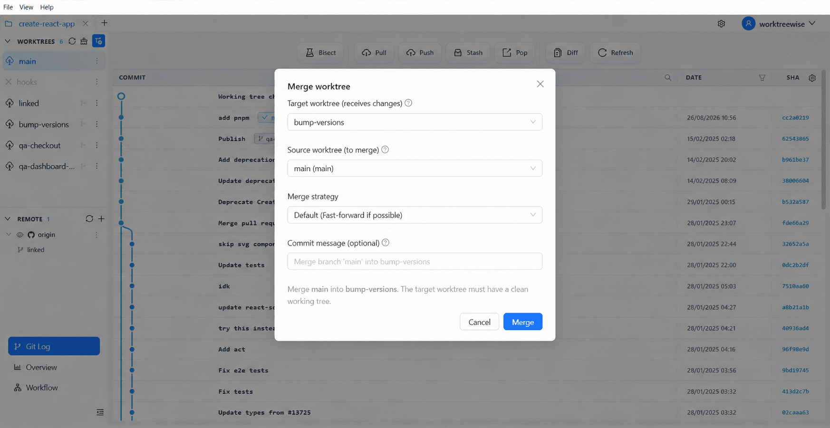Screen dimensions: 830x428
Task: Open the View menu
Action: [26, 7]
